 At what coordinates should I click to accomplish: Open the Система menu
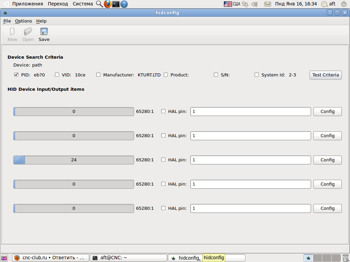(83, 4)
